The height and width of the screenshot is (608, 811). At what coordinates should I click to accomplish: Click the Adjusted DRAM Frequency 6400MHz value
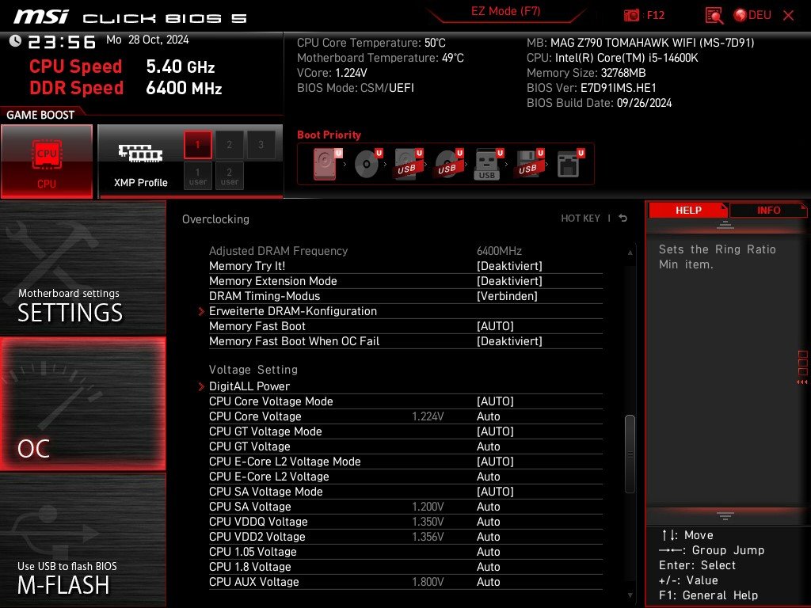click(x=499, y=251)
